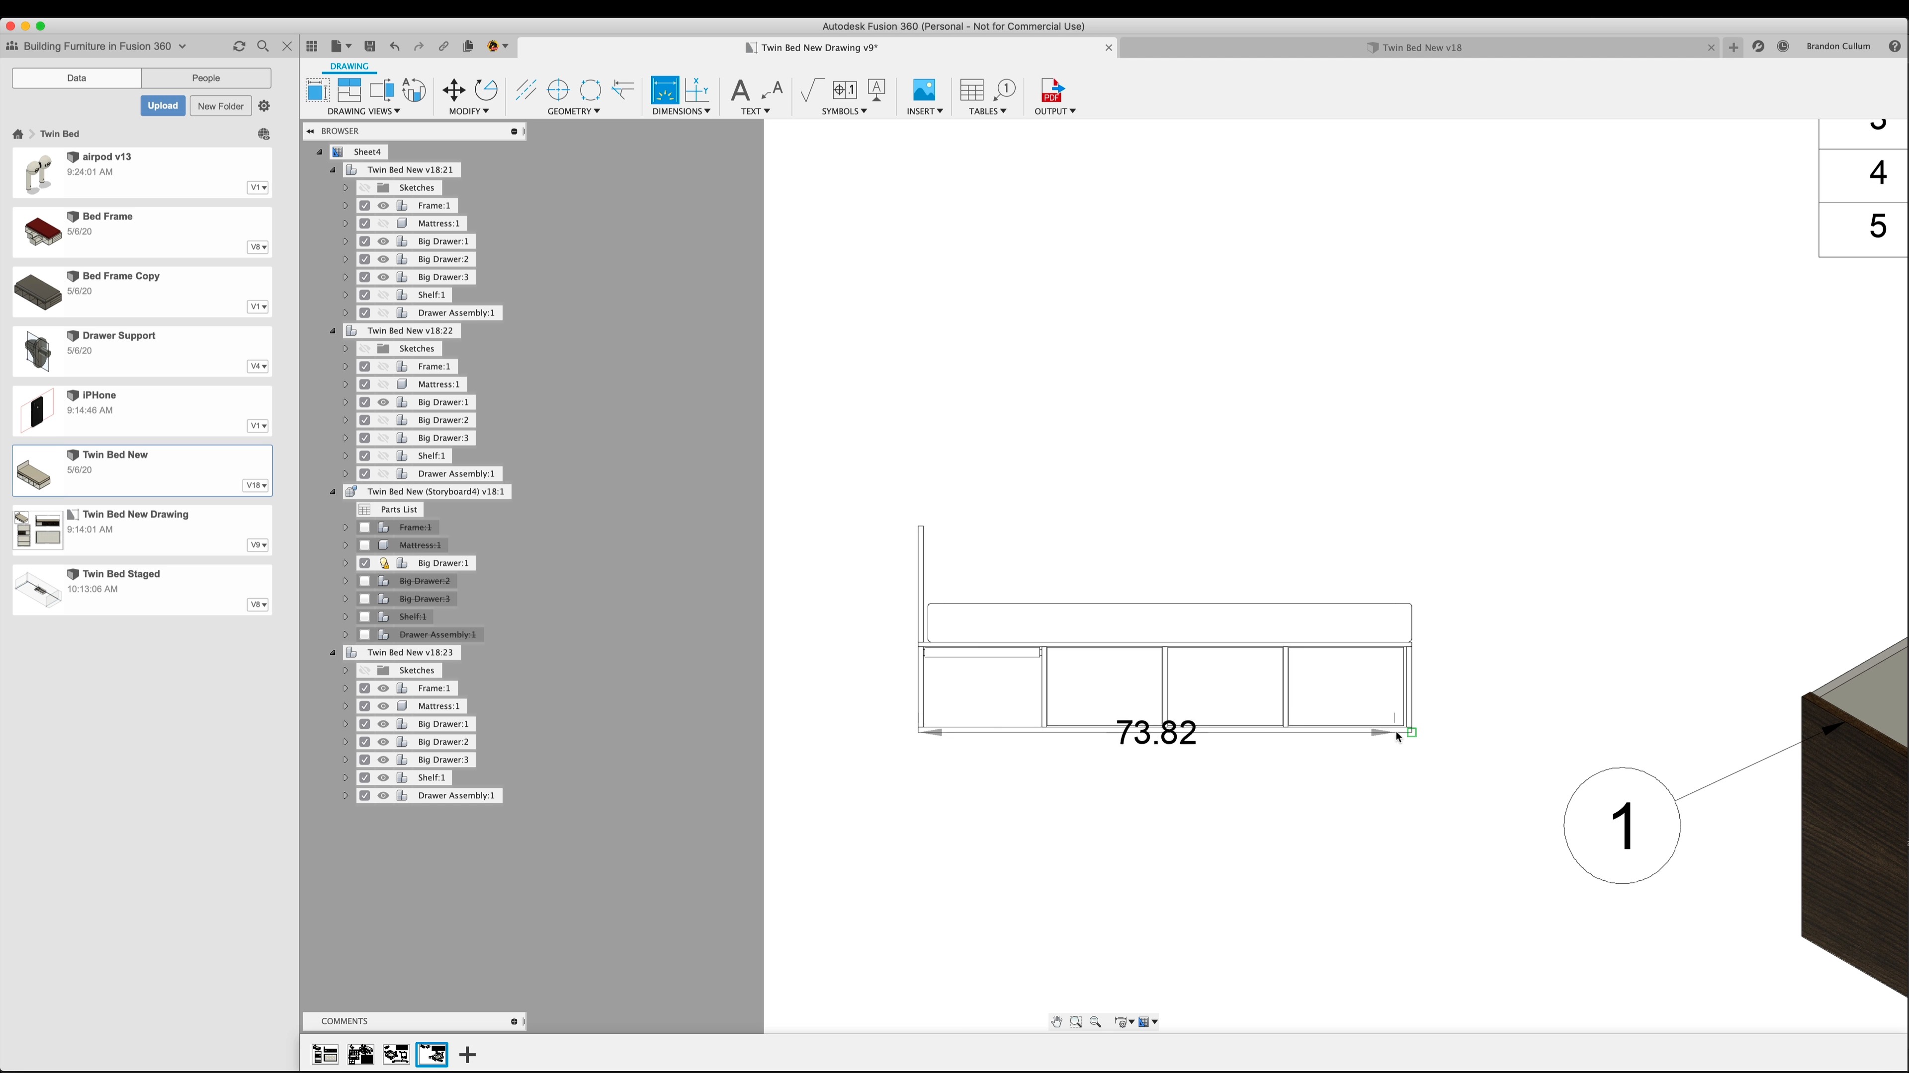Screen dimensions: 1909x1073
Task: Select the DRAWING workspace tab
Action: 349,67
